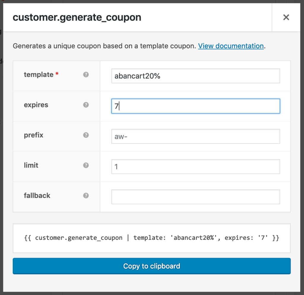
Task: Click the dialog title customer.generate_coupon
Action: click(x=77, y=17)
